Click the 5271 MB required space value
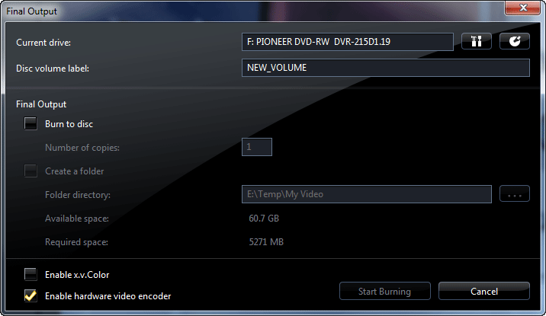Screen dimensions: 546x316 click(266, 242)
